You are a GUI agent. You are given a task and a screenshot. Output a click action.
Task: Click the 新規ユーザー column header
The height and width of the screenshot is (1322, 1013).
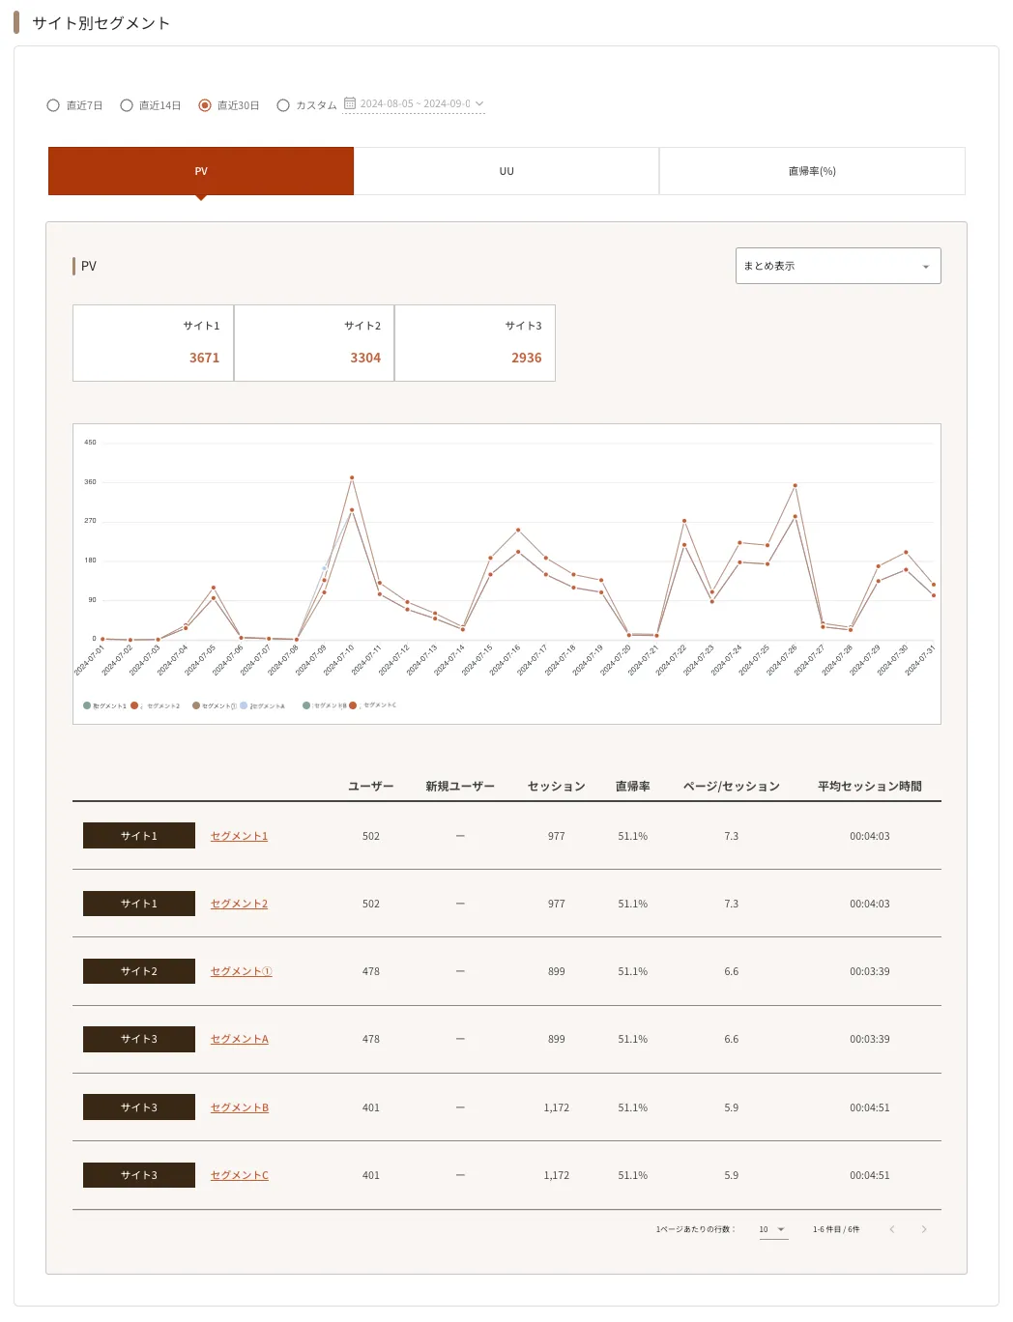[460, 787]
